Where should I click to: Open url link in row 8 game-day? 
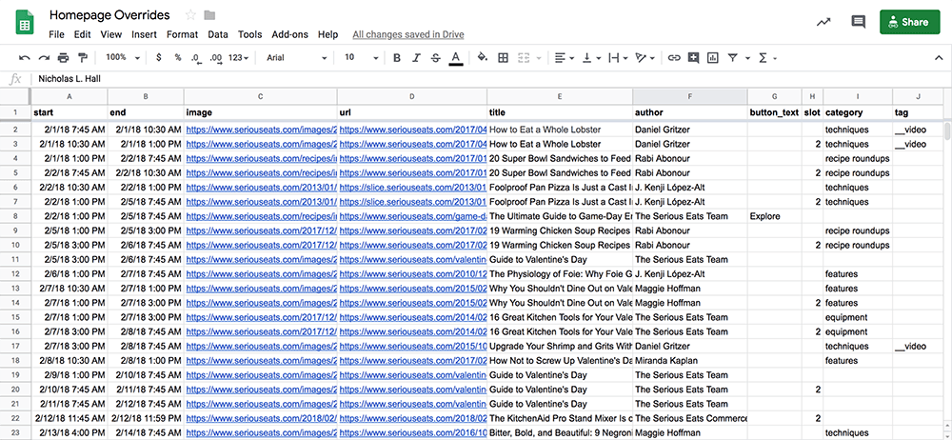(413, 216)
